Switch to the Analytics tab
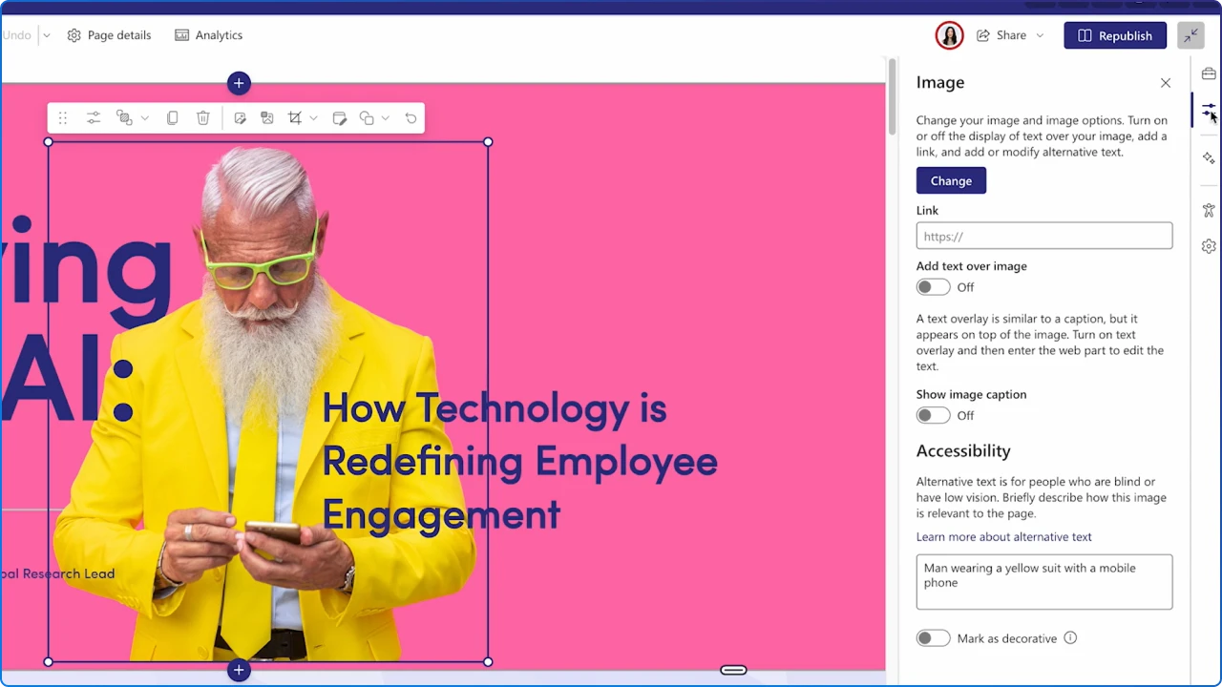1222x687 pixels. (x=208, y=34)
